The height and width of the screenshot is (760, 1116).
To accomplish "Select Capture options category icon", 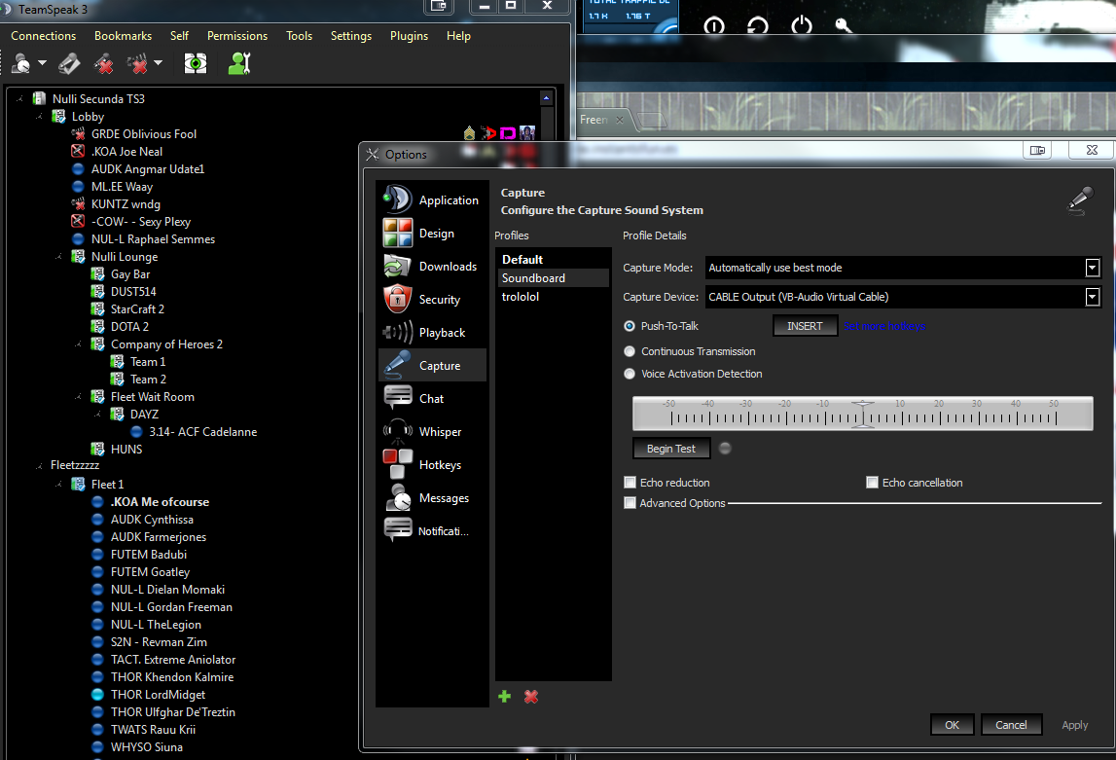I will (397, 365).
